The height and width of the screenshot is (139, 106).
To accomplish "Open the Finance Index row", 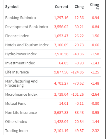I will [x=52, y=36].
